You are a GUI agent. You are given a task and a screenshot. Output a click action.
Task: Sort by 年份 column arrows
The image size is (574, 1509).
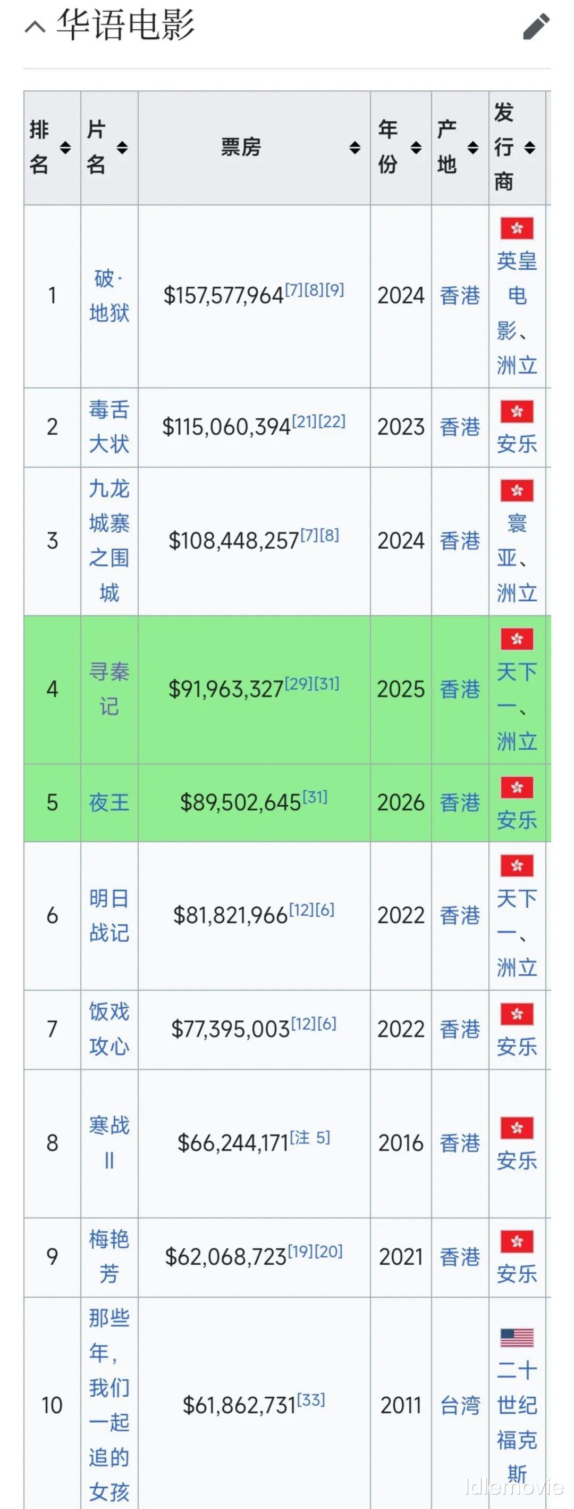coord(416,147)
